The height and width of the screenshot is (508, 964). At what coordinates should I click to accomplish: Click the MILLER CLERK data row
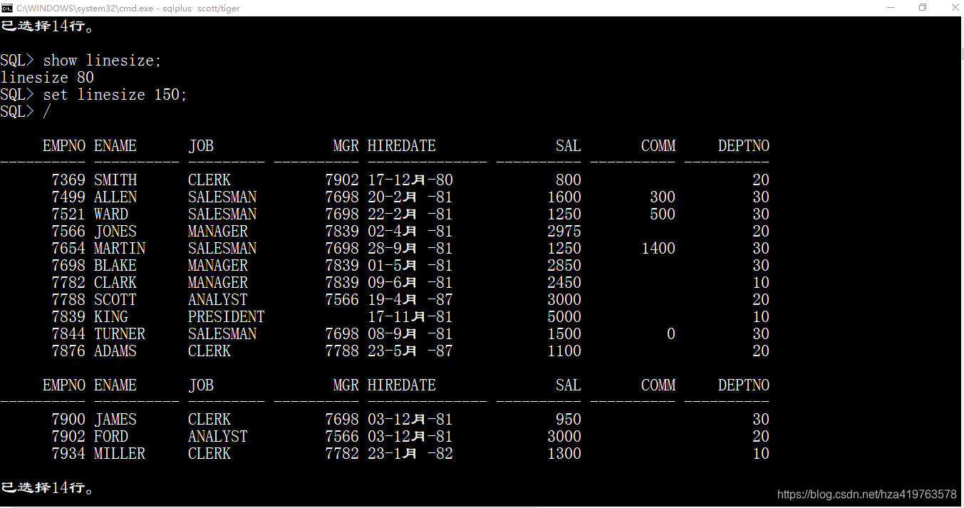285,453
